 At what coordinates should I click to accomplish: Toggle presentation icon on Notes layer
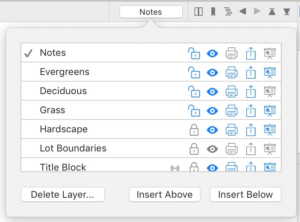coord(270,53)
